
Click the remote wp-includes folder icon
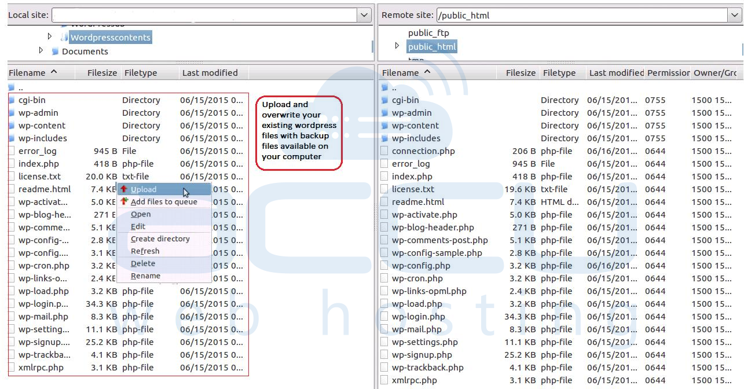[385, 138]
